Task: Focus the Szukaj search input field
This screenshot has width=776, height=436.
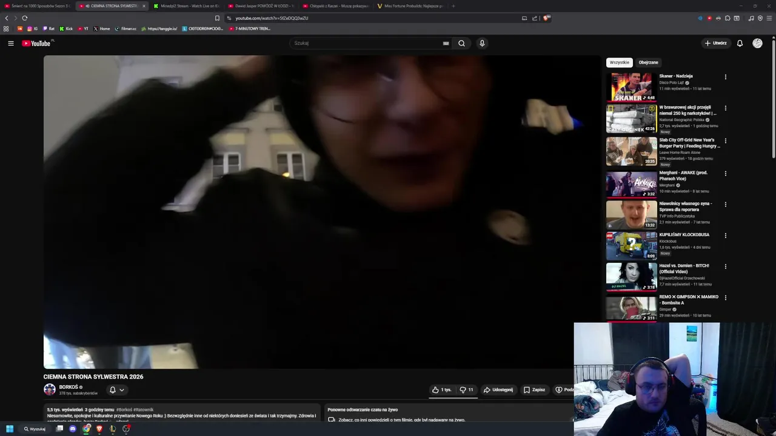Action: [x=367, y=43]
